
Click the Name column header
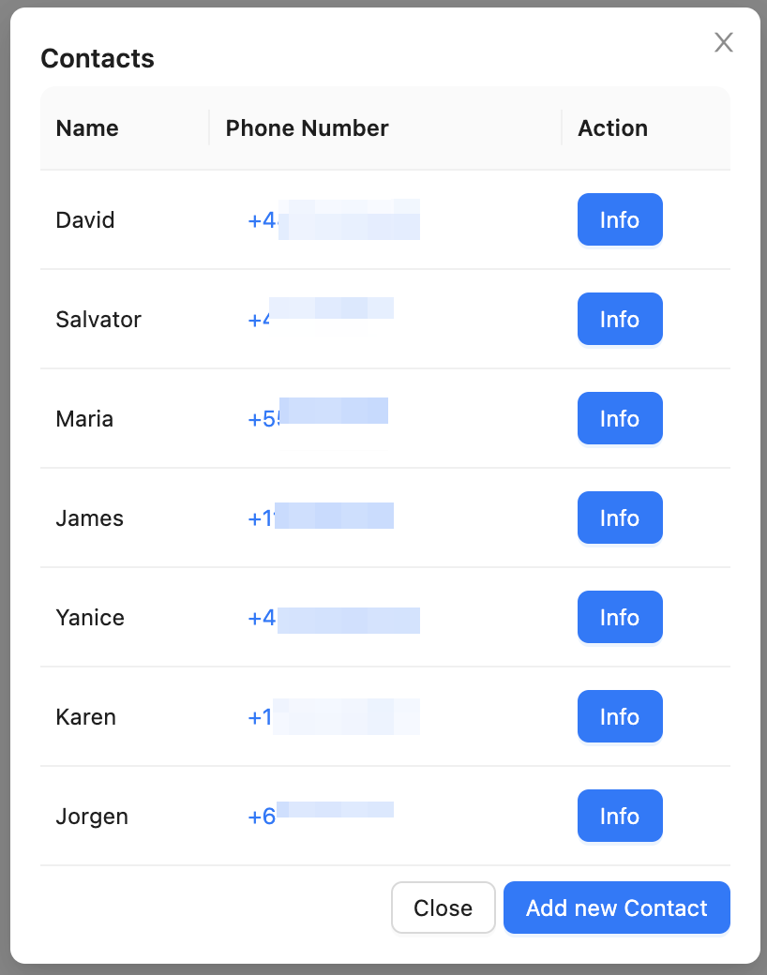coord(87,128)
